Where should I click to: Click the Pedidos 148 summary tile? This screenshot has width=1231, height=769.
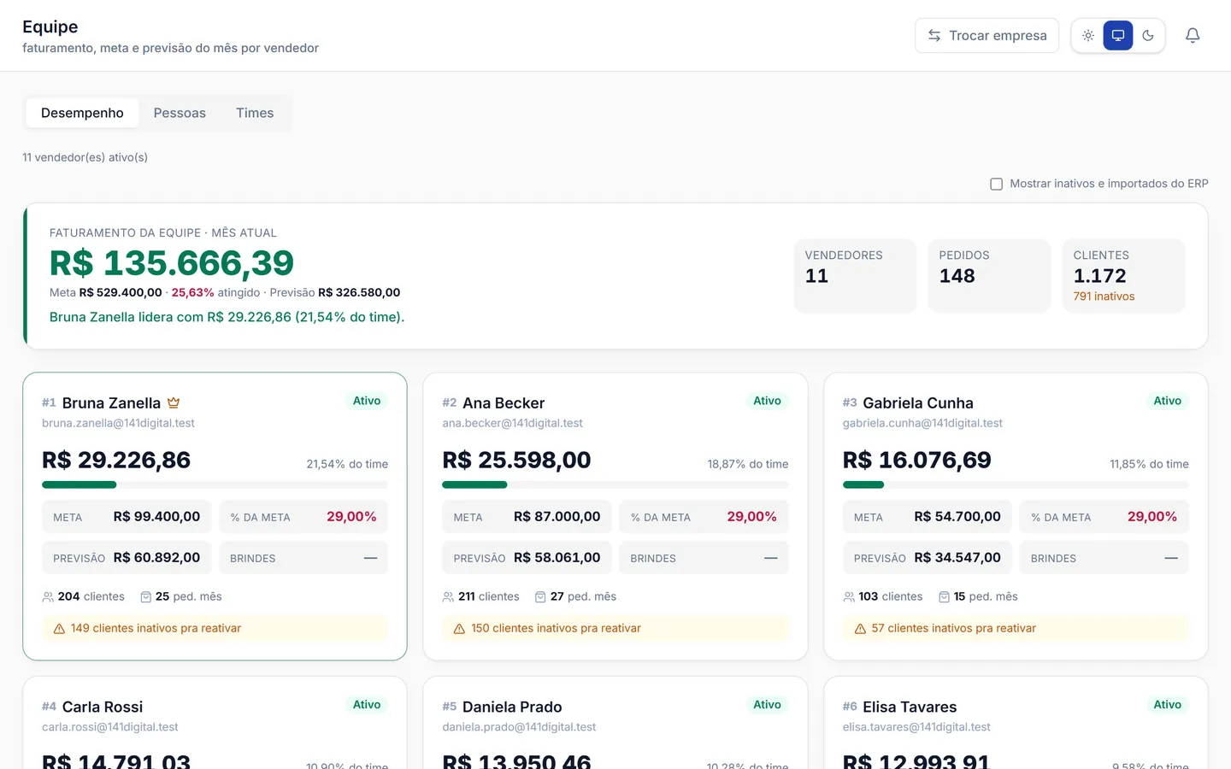[x=989, y=275]
